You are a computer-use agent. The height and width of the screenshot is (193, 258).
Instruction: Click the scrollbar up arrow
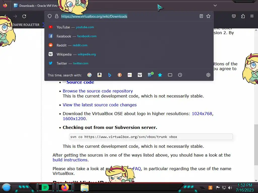256,30
